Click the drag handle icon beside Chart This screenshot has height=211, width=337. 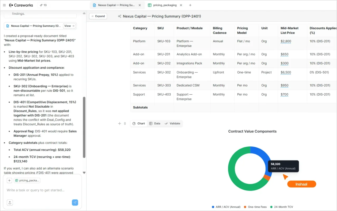[x=125, y=123]
